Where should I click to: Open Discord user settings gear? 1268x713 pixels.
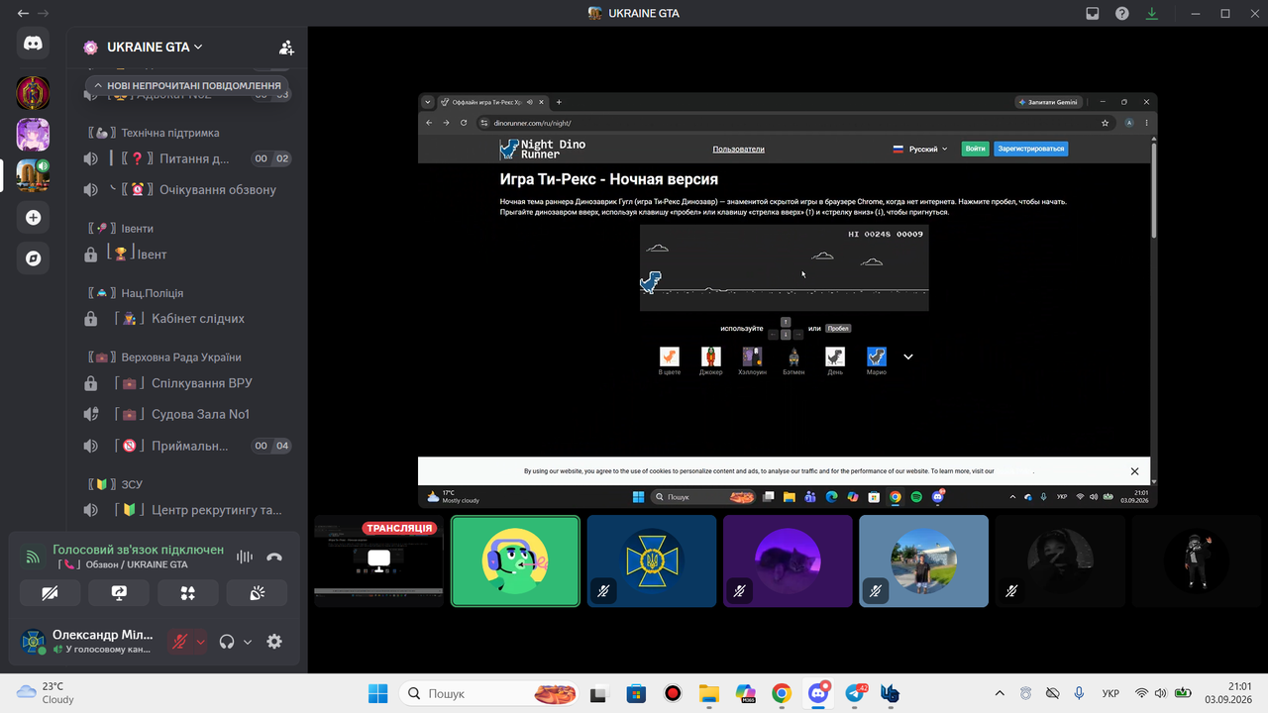tap(274, 642)
